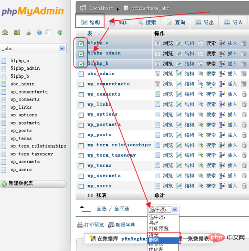The height and width of the screenshot is (251, 249).
Task: Click 插入 text for wp_usermeta row
Action: click(x=232, y=176)
